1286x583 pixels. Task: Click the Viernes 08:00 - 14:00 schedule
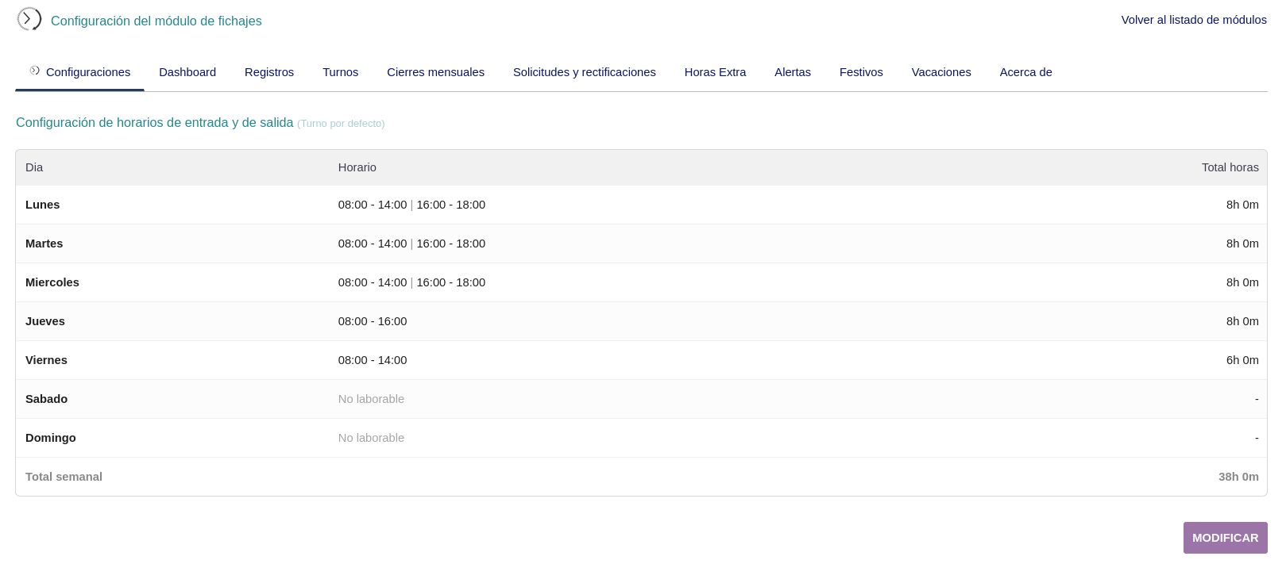click(x=373, y=360)
